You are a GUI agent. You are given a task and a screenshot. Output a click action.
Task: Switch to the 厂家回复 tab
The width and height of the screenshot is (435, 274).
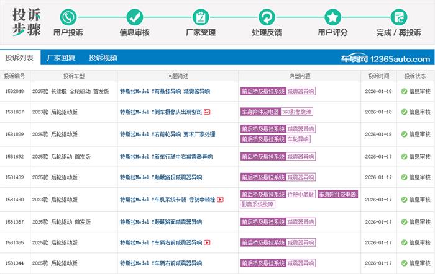[x=61, y=58]
